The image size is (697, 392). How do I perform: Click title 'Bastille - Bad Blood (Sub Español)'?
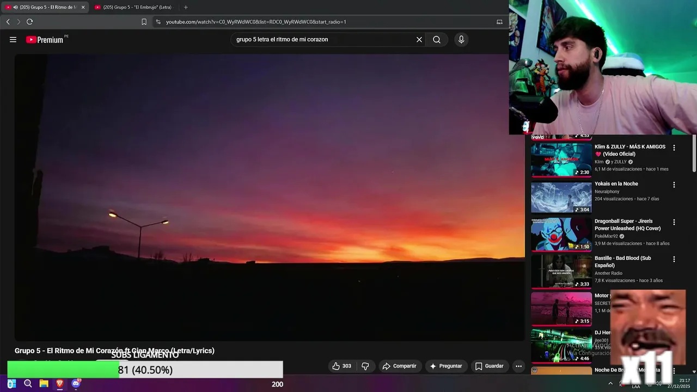point(623,262)
